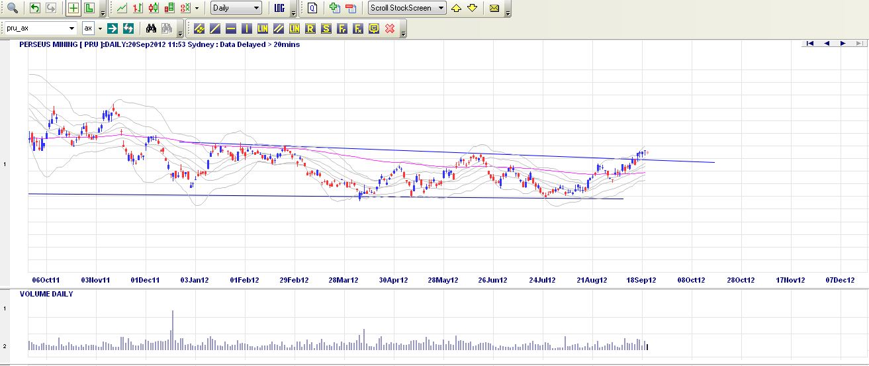Click the VOLUME DAILY panel label
This screenshot has height=366, width=869.
tap(46, 293)
